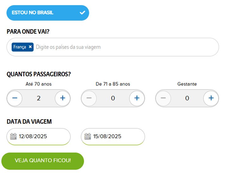The image size is (231, 178).
Task: Click the Gestante label
Action: 187,84
